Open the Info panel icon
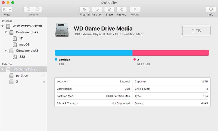This screenshot has height=131, width=218. click(211, 9)
